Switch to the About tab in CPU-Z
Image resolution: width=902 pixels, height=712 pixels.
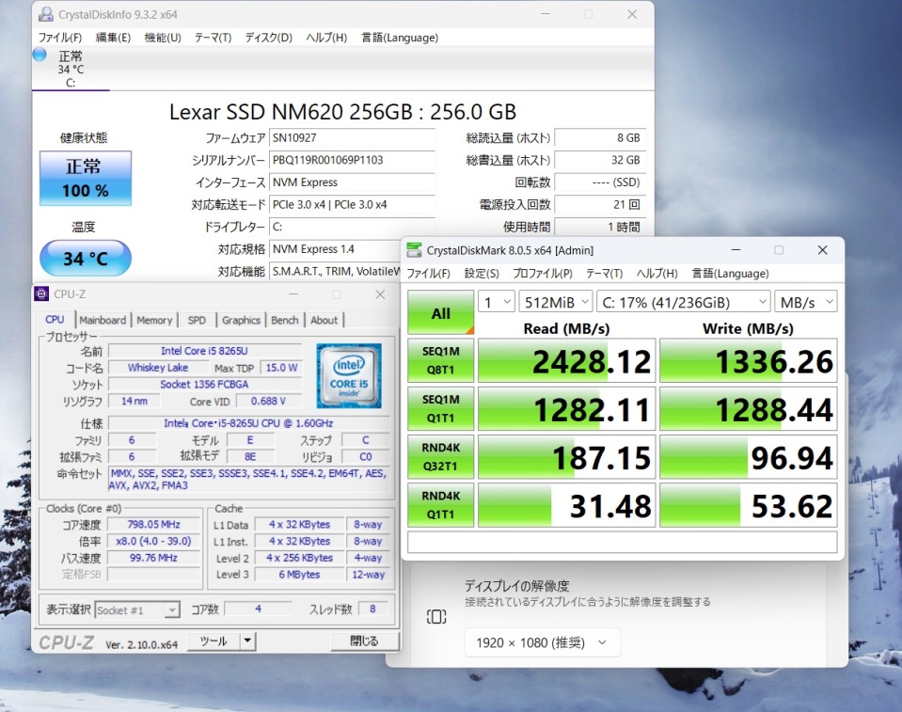(x=324, y=321)
